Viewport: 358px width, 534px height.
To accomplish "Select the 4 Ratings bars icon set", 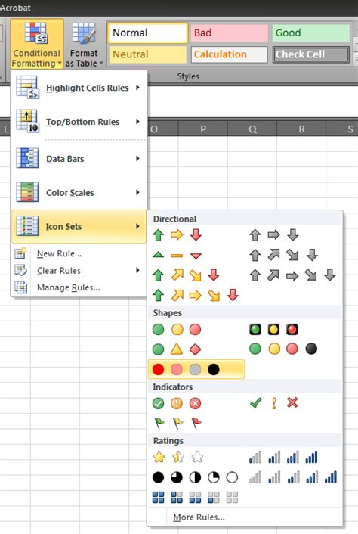I will click(283, 457).
